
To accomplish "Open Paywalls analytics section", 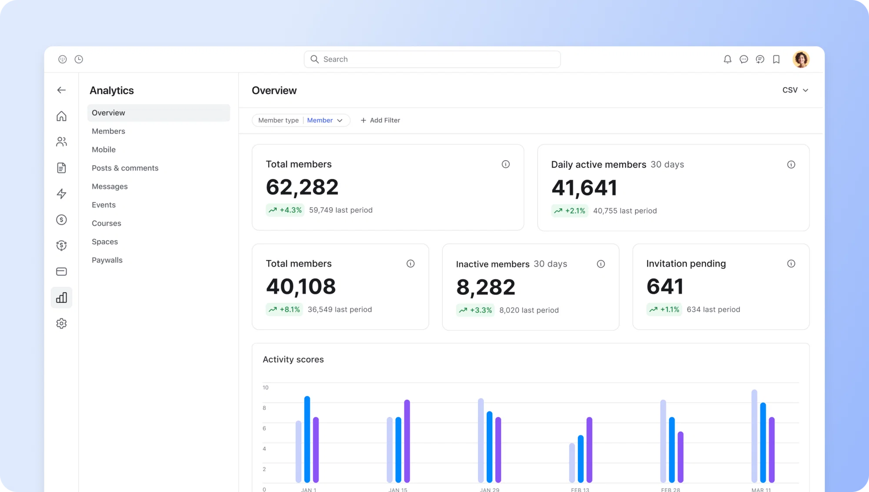I will pos(107,260).
